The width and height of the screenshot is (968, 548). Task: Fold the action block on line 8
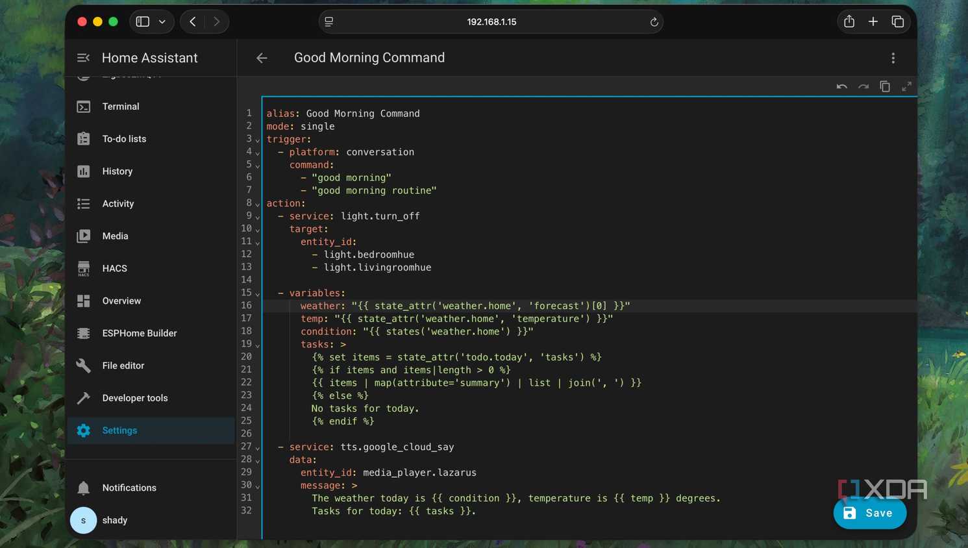pyautogui.click(x=258, y=205)
